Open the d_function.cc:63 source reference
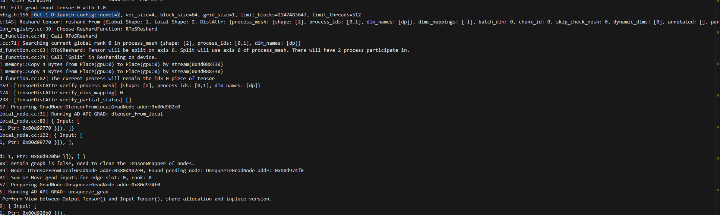 22,50
